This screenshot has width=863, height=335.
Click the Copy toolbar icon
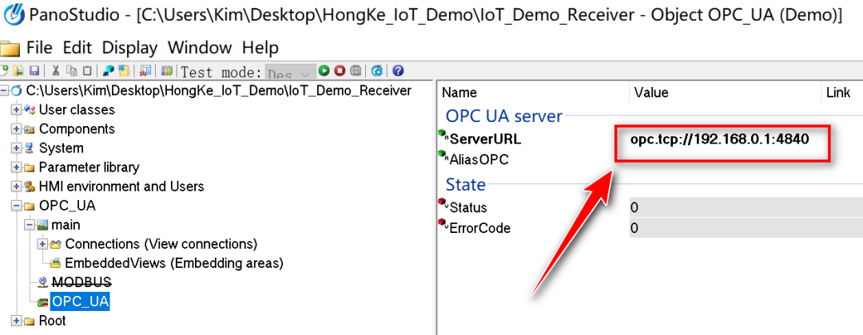point(72,71)
